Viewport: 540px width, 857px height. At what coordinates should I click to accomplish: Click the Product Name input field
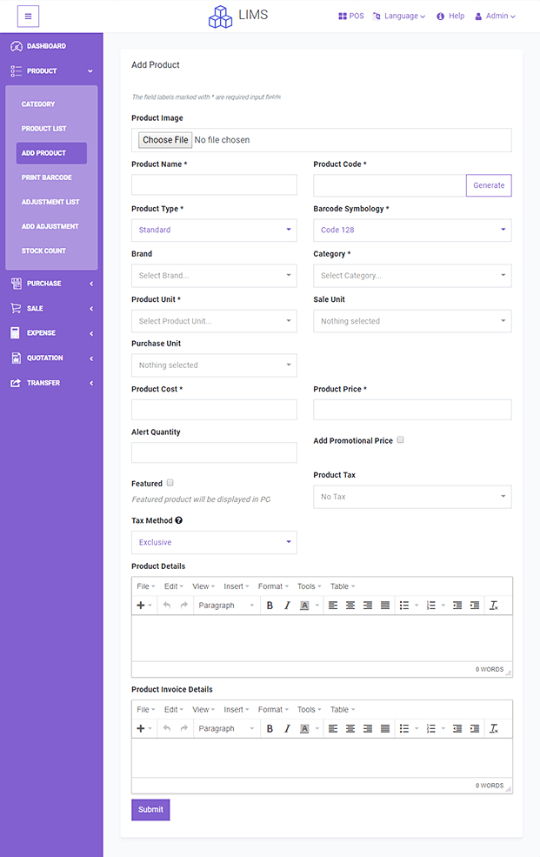[214, 184]
